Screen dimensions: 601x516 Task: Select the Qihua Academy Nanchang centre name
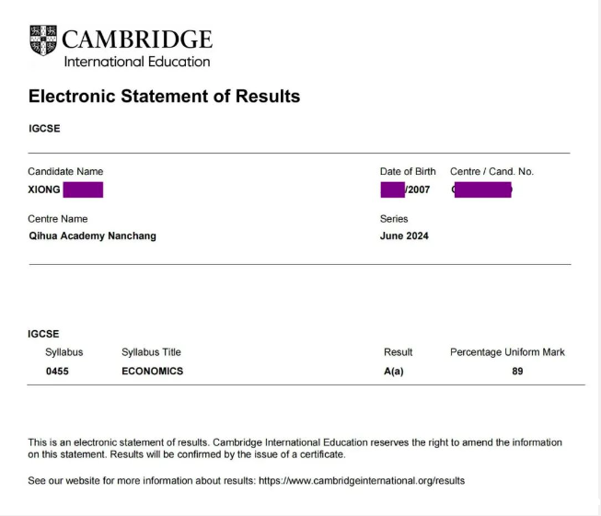92,235
